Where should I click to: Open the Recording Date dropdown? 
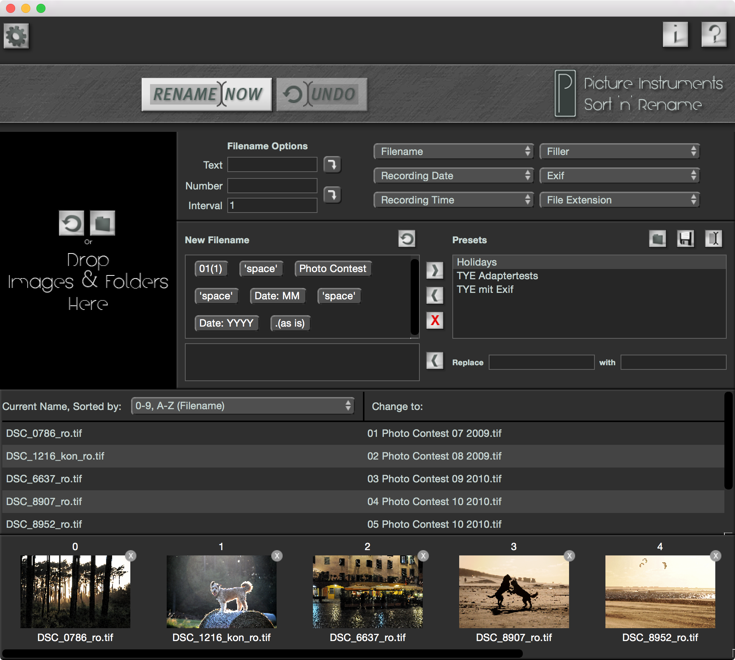tap(454, 176)
